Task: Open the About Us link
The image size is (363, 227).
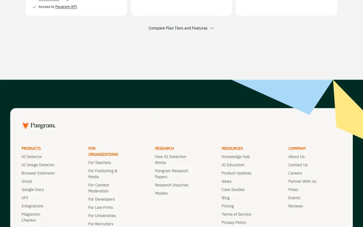Action: click(296, 156)
